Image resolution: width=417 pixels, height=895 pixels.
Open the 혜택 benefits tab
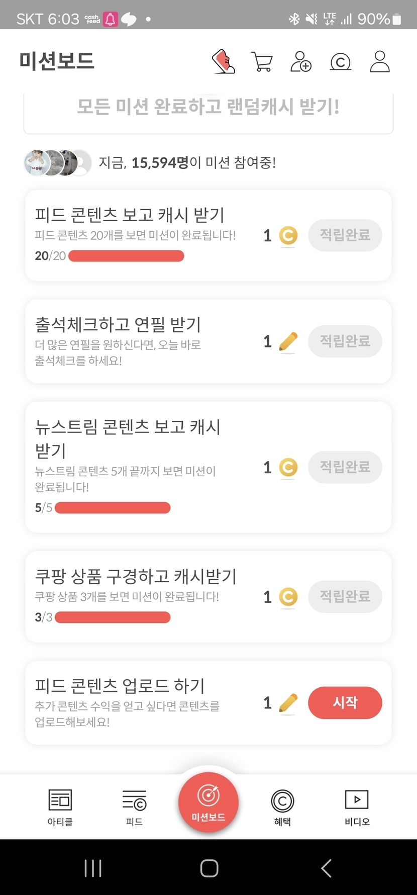point(282,807)
